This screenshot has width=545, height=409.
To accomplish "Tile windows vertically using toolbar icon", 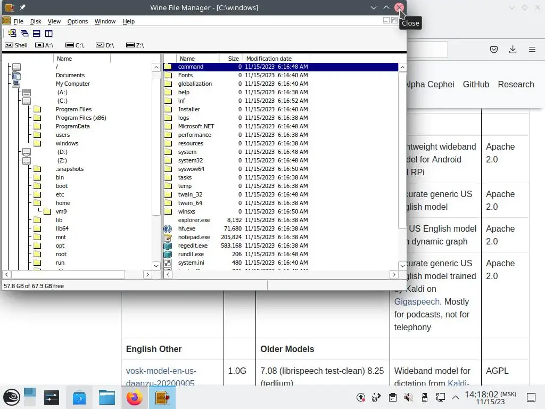I will click(x=48, y=34).
